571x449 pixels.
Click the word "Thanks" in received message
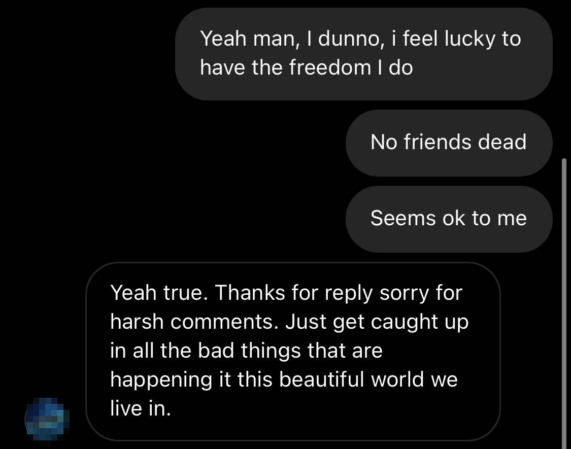pyautogui.click(x=249, y=293)
